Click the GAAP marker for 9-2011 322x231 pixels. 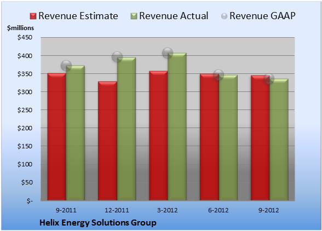pos(66,66)
